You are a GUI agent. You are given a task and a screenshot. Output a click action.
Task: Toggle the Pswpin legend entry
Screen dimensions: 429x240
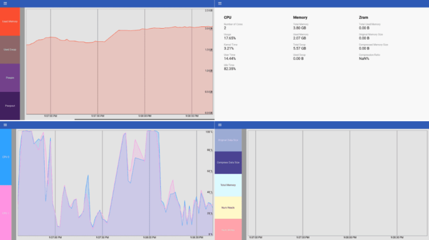(x=10, y=78)
